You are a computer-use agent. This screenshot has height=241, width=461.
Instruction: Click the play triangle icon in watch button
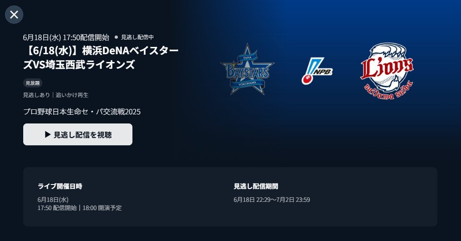pos(48,134)
